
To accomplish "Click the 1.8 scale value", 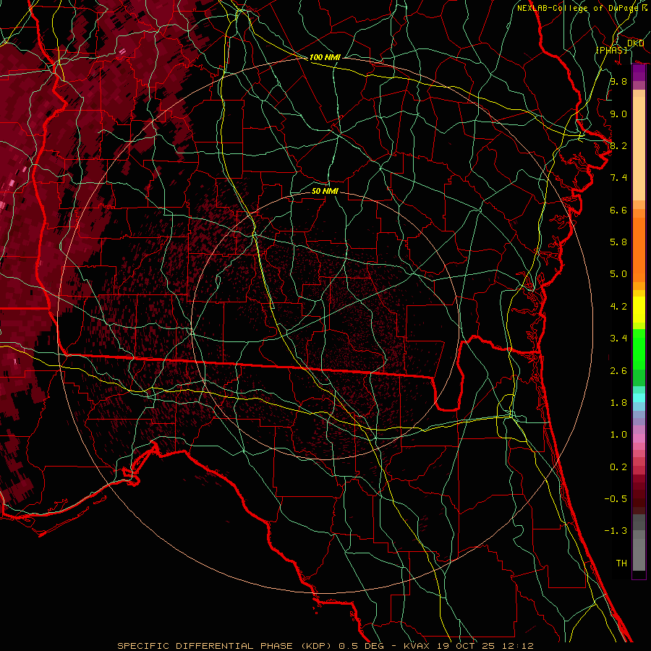I will click(618, 403).
